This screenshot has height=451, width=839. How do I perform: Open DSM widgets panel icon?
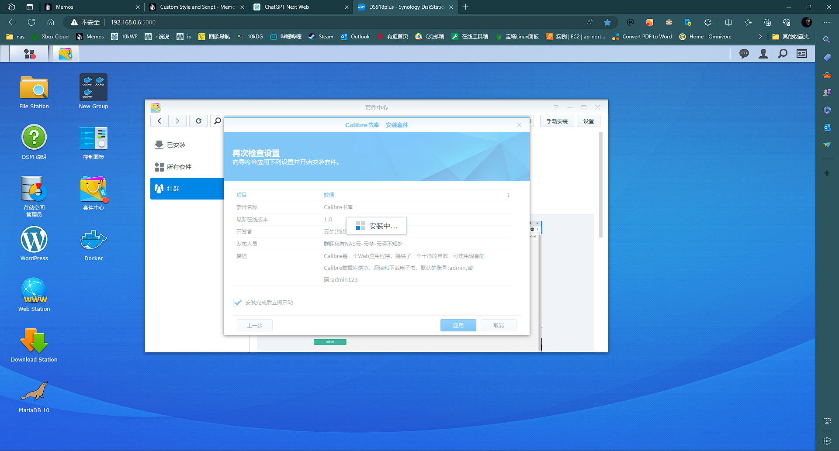802,54
